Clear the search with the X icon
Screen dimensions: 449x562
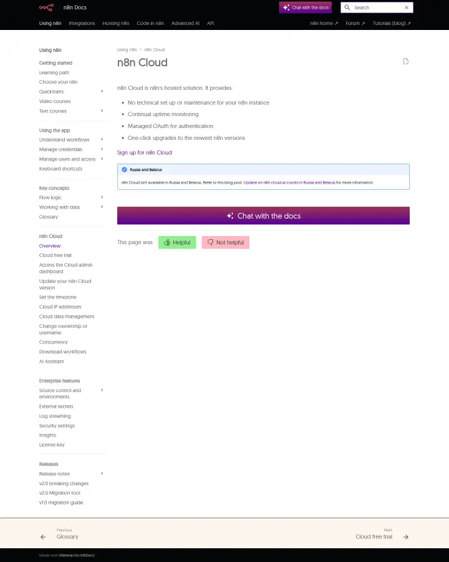click(407, 7)
